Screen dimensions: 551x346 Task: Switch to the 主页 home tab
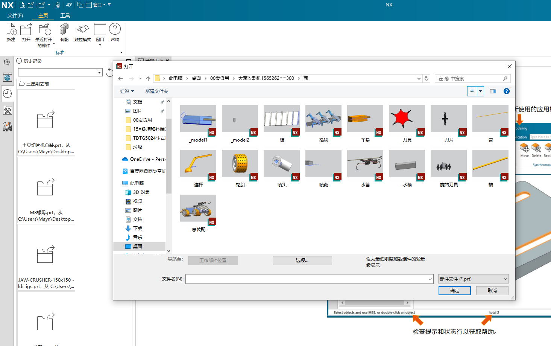click(43, 15)
